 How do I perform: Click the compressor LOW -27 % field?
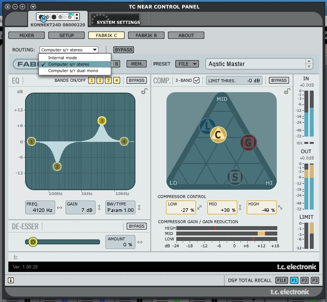tap(181, 207)
